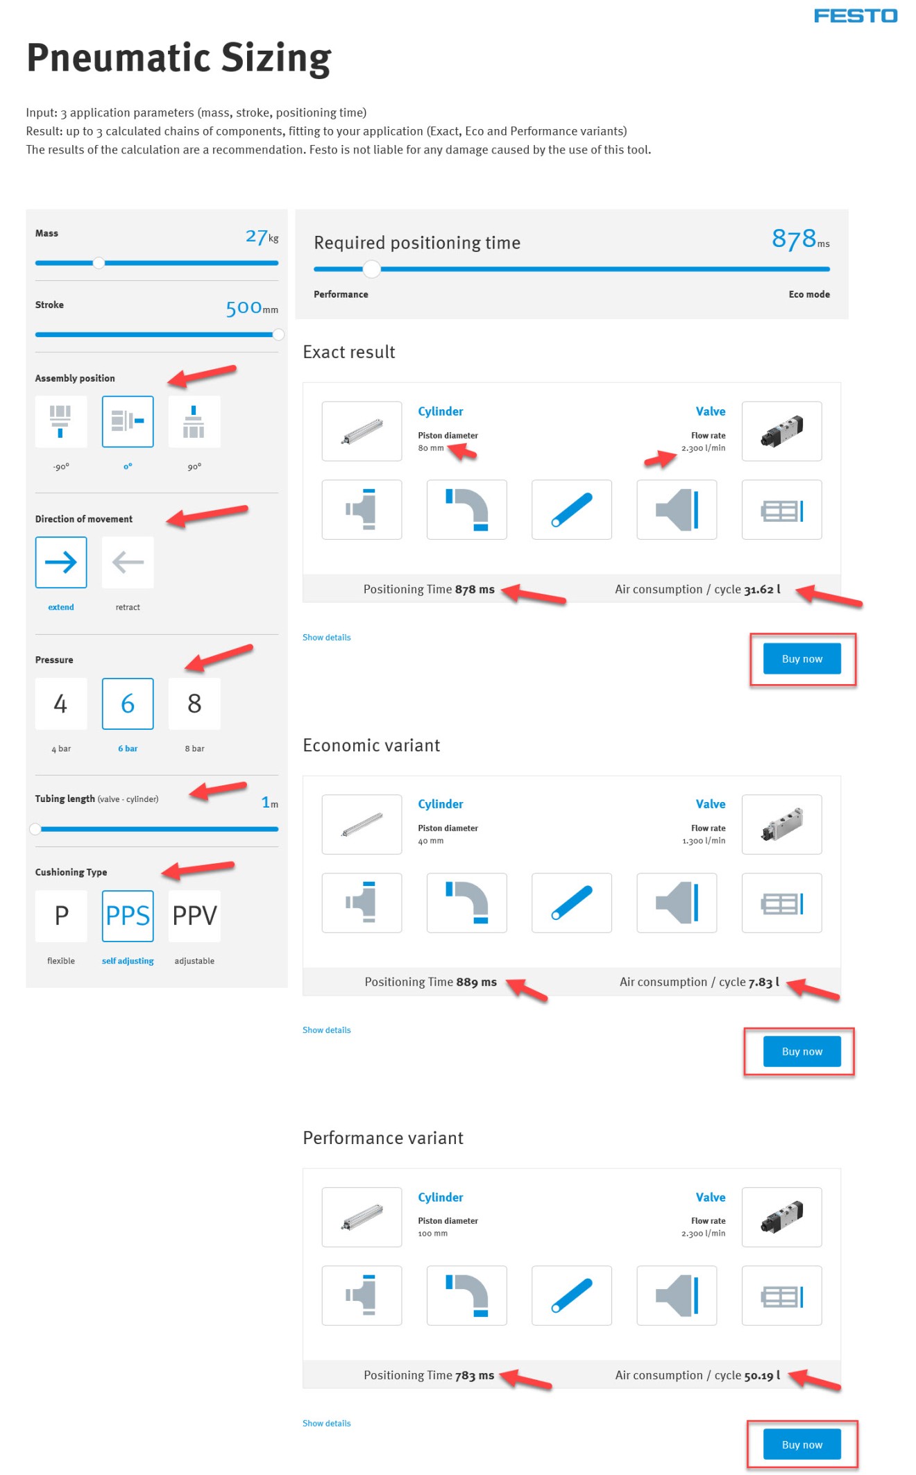Click the Required positioning time slider handle

point(372,268)
